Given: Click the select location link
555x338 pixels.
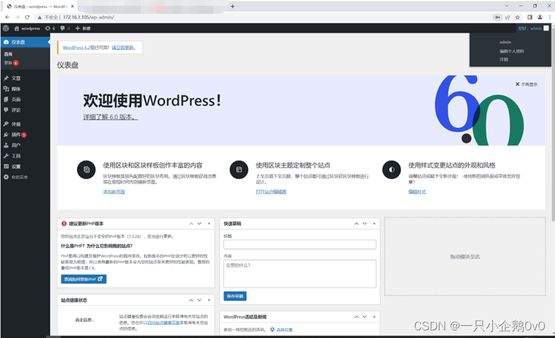Looking at the screenshot, I should pyautogui.click(x=285, y=330).
